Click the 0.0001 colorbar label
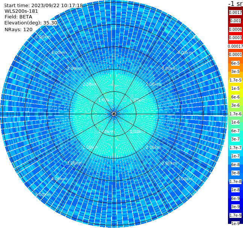This screenshot has width=243, height=228. [x=235, y=54]
